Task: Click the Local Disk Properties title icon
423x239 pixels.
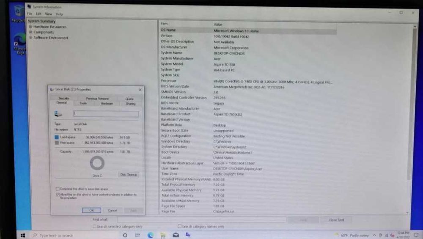Action: point(52,89)
